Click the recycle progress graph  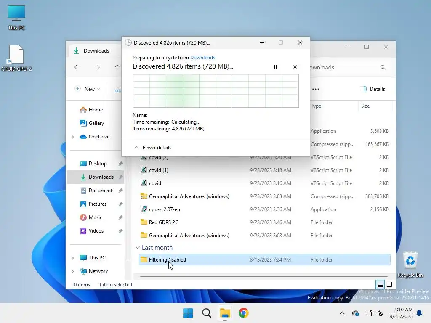215,91
